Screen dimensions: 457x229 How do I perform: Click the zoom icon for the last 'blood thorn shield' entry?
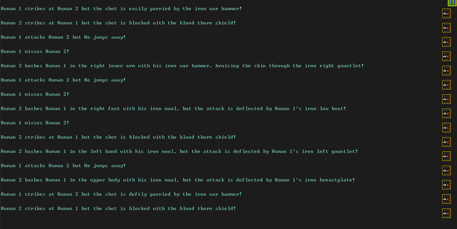[x=446, y=214]
